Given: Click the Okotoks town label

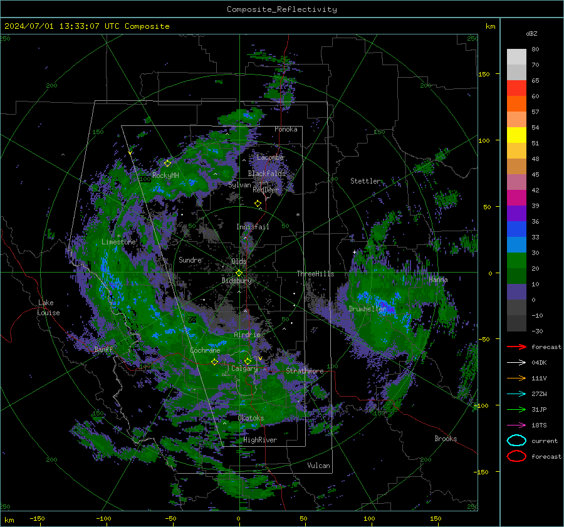Looking at the screenshot, I should tap(251, 418).
